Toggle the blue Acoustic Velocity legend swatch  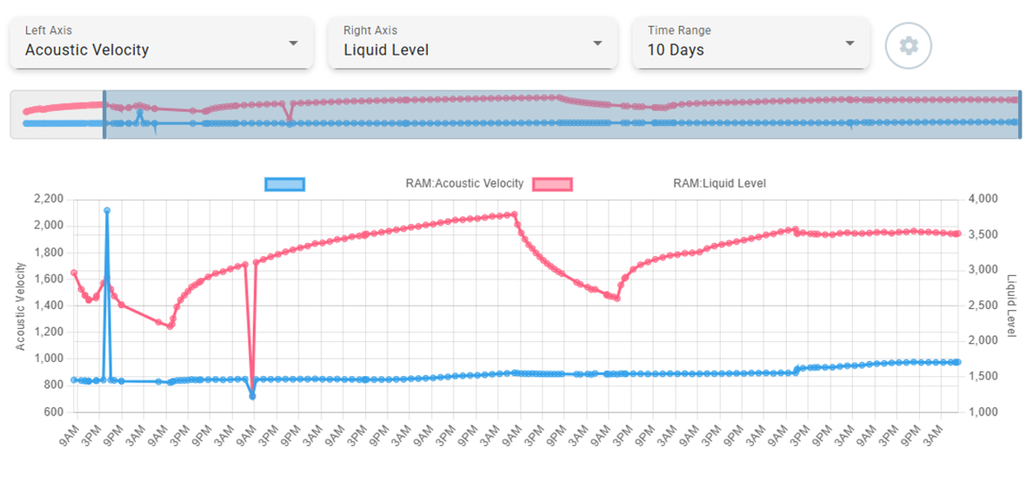click(285, 184)
